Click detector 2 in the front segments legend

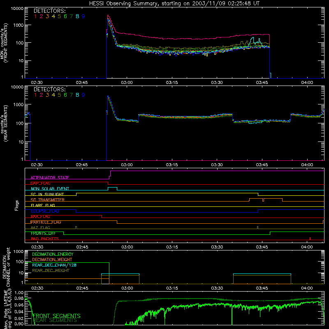point(42,16)
